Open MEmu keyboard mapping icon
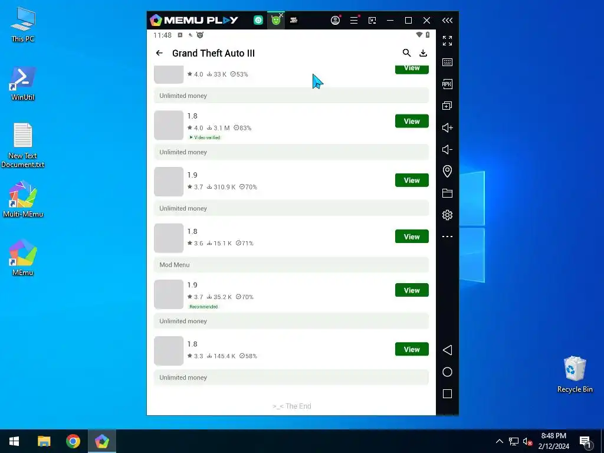The width and height of the screenshot is (604, 453). pyautogui.click(x=447, y=62)
